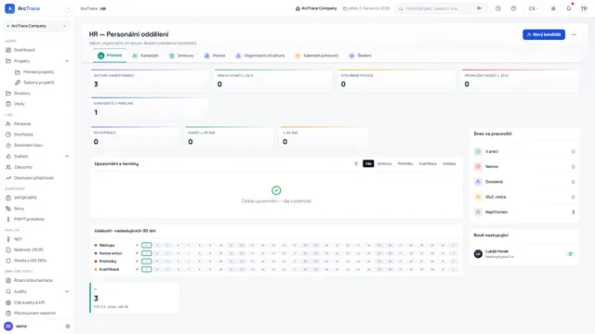Click the ArcTrace logo

22,8
